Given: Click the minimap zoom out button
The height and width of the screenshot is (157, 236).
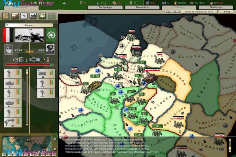Looking at the screenshot, I should tap(55, 149).
